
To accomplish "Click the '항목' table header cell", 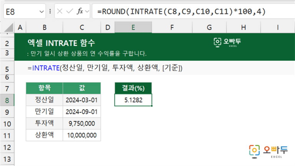I will click(x=45, y=88).
